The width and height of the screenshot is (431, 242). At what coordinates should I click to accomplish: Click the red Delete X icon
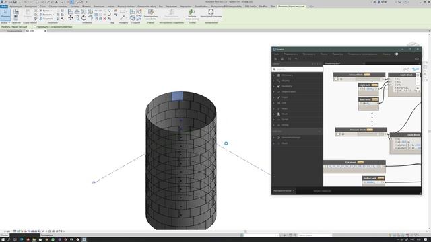tap(104, 19)
